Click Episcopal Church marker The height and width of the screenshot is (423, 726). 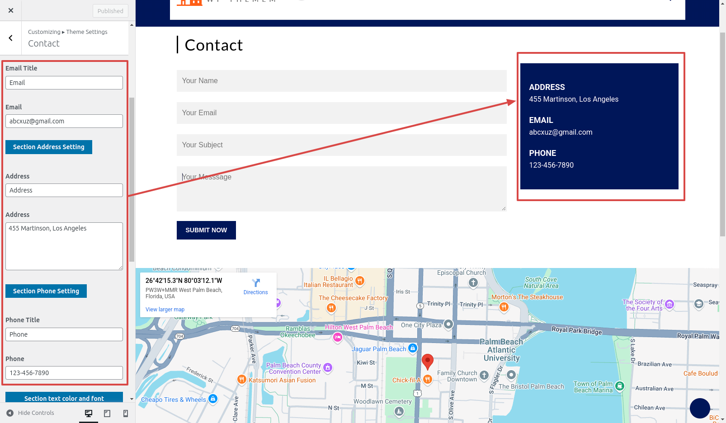pyautogui.click(x=473, y=283)
